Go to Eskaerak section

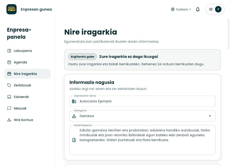tap(27, 97)
